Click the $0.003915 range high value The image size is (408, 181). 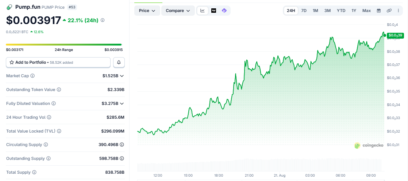(x=113, y=50)
